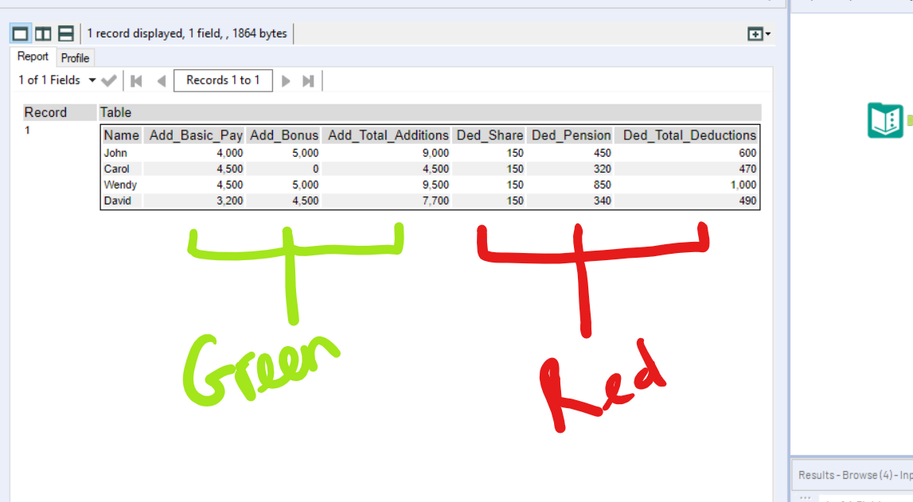Jump to the last record arrow
Image resolution: width=913 pixels, height=502 pixels.
[x=308, y=80]
